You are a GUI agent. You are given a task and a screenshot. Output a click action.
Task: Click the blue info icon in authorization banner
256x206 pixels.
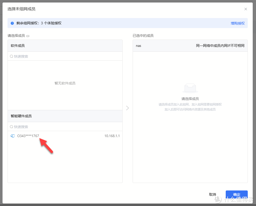[x=12, y=23]
